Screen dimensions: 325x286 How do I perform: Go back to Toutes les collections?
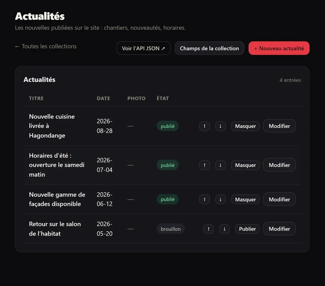pos(46,46)
